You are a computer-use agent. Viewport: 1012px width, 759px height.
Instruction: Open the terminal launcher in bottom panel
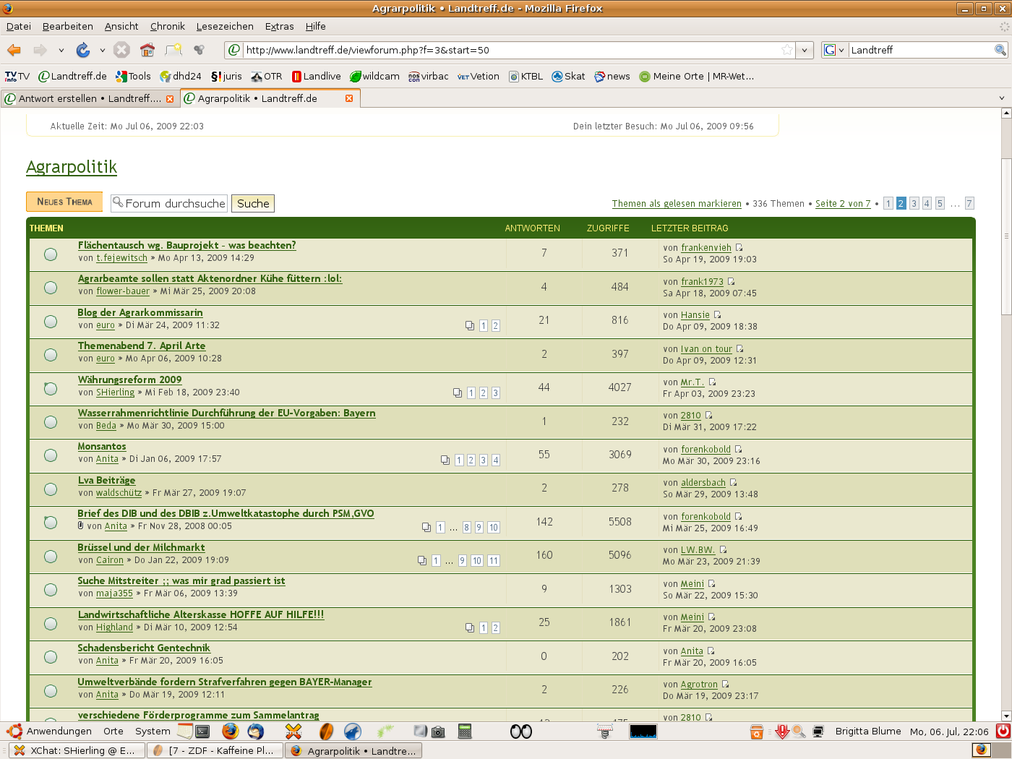point(202,732)
